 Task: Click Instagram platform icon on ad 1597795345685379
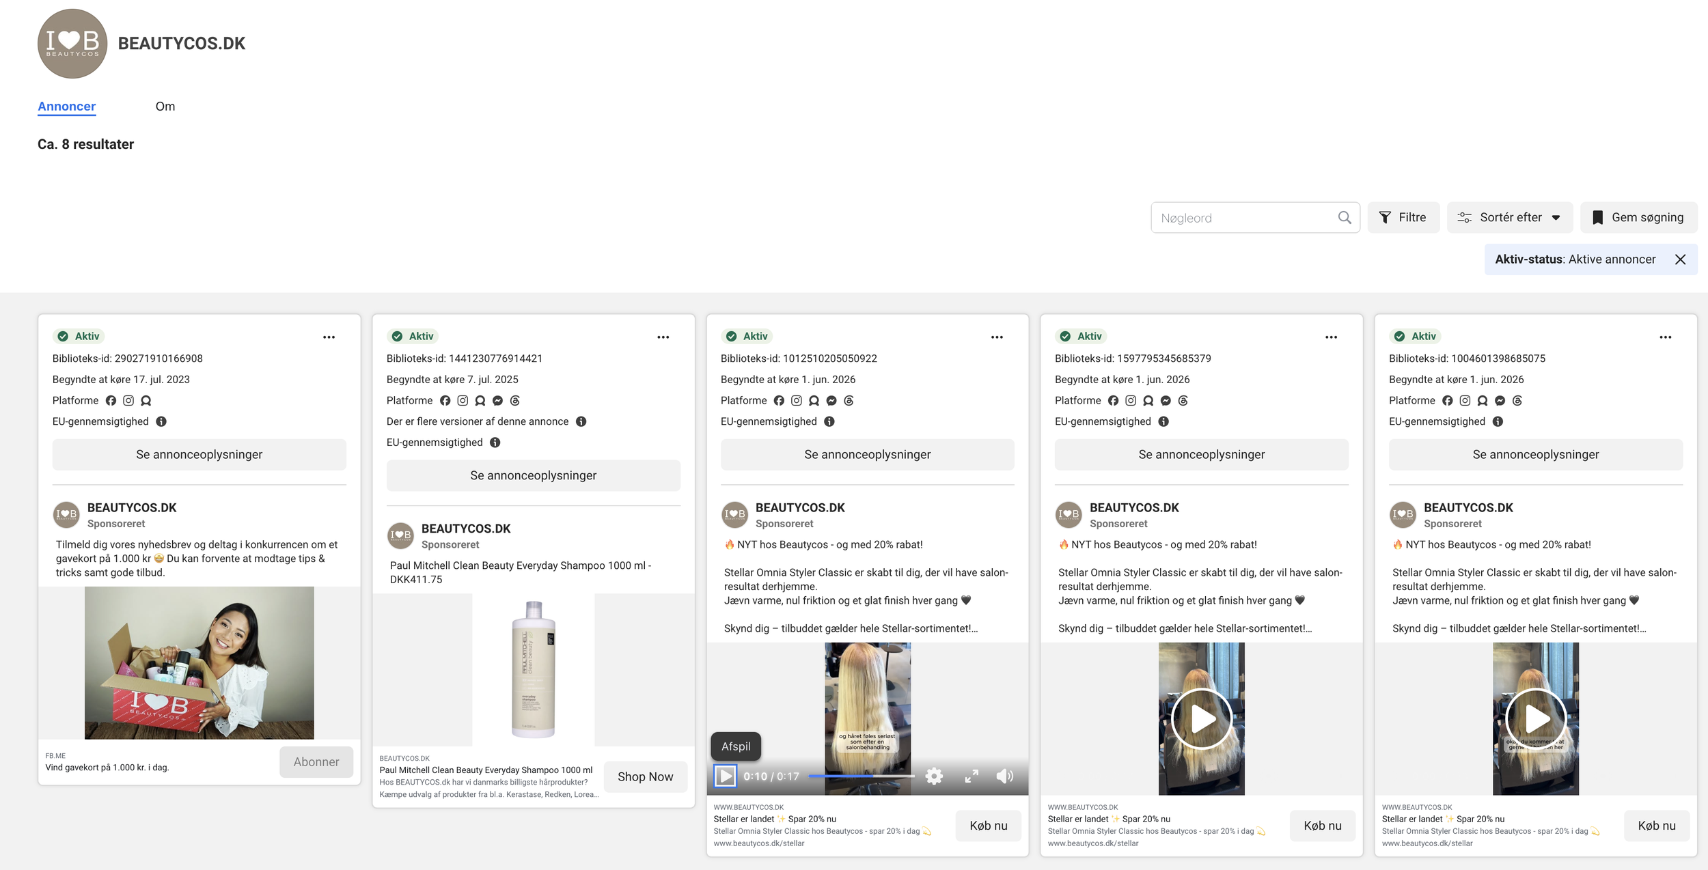[x=1131, y=401]
